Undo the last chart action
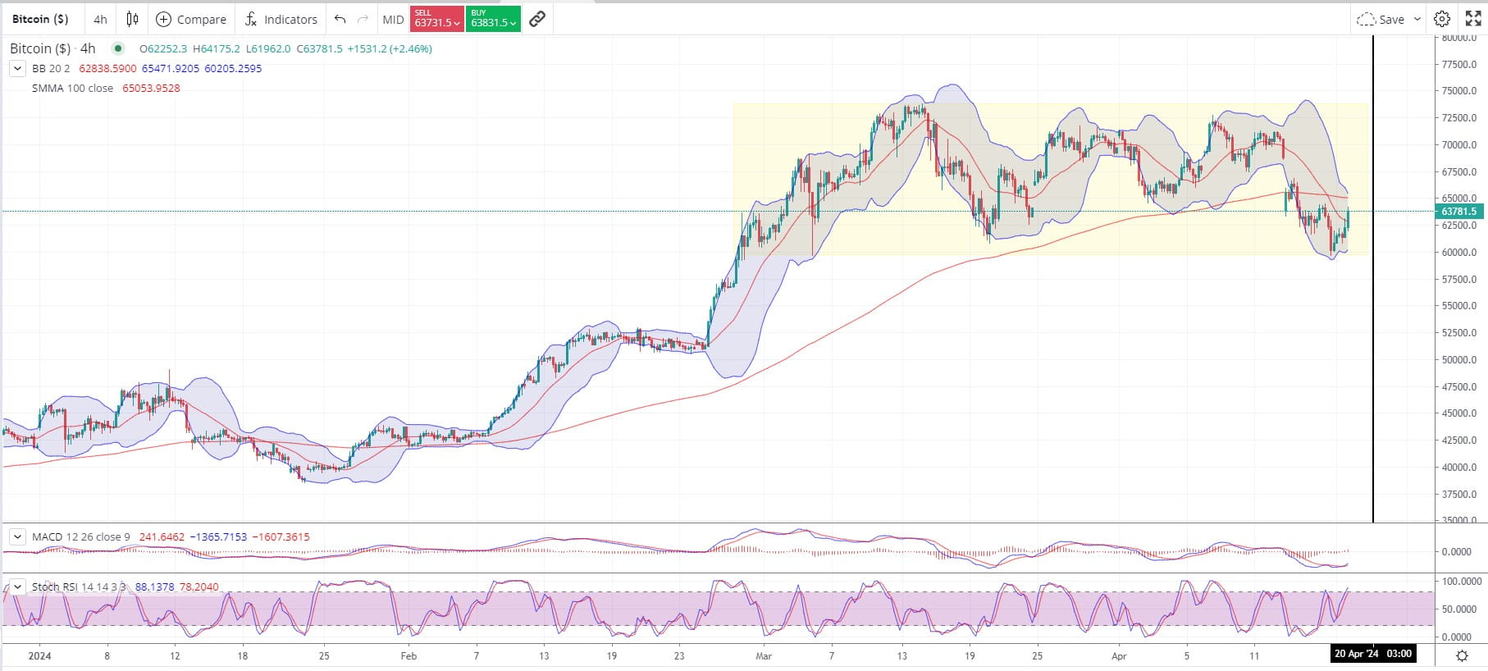This screenshot has width=1488, height=671. click(x=340, y=19)
